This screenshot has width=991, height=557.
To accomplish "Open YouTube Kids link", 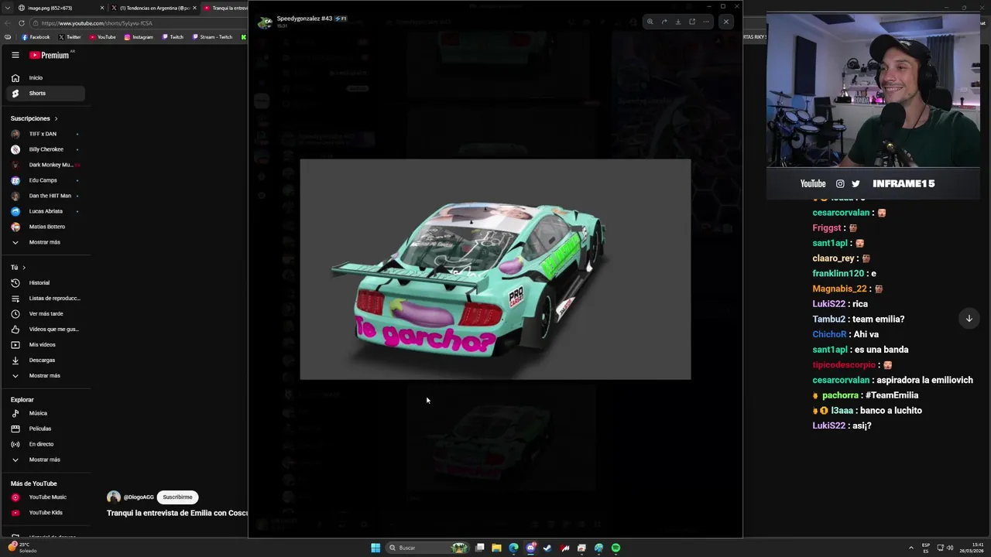I will (x=45, y=513).
